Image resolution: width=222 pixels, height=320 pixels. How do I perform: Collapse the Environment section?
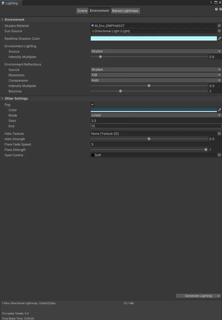click(2, 20)
